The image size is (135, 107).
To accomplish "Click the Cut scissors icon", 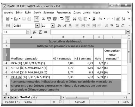I will (75, 19).
